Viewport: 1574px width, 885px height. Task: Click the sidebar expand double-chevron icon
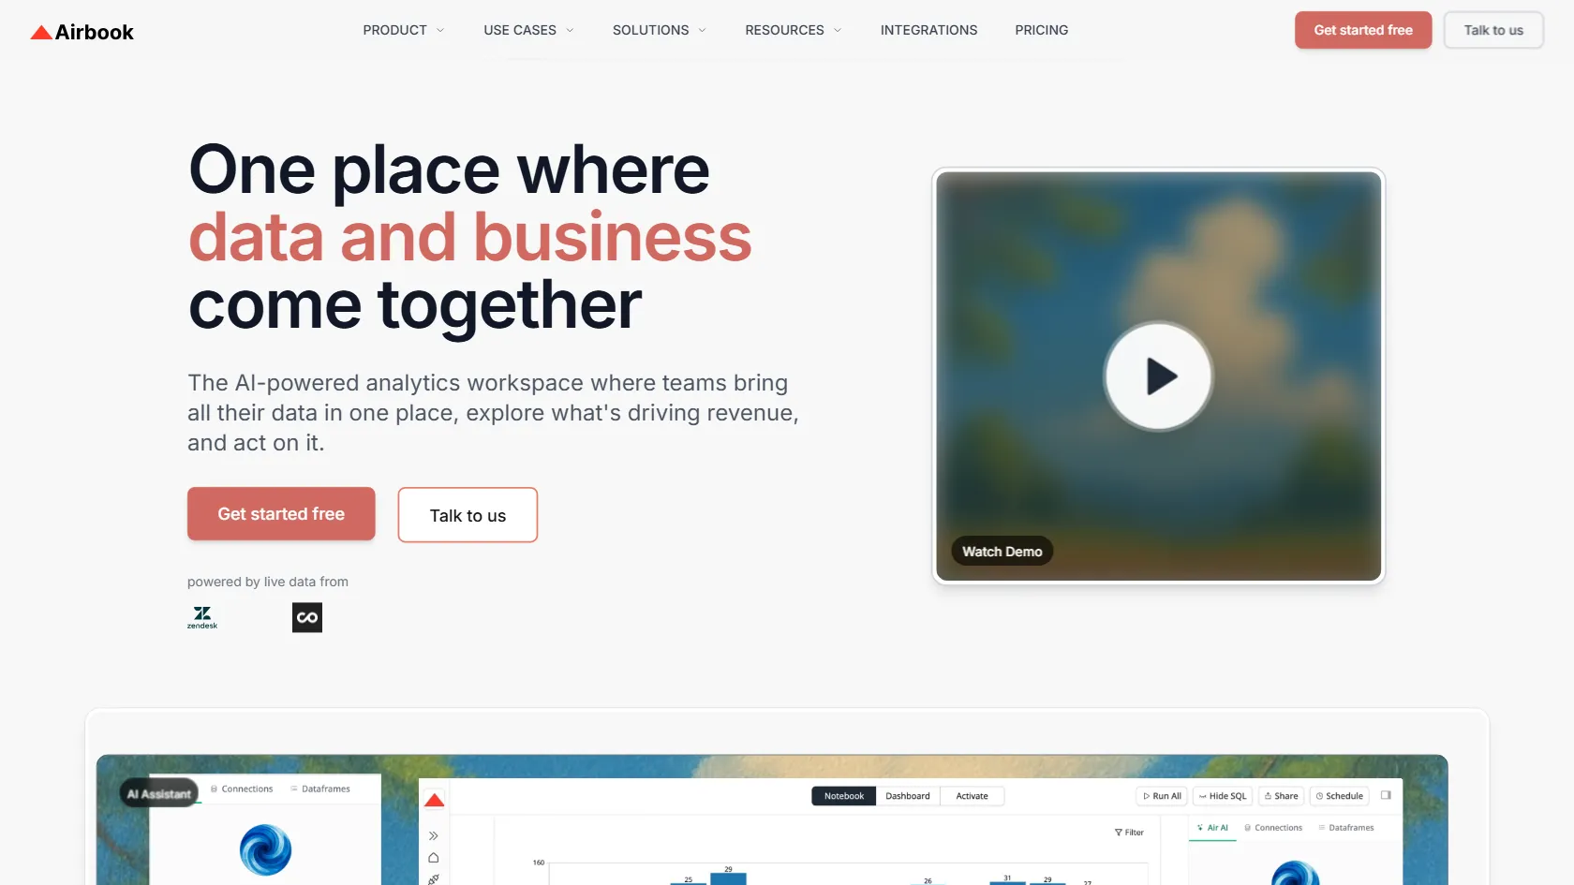(434, 835)
